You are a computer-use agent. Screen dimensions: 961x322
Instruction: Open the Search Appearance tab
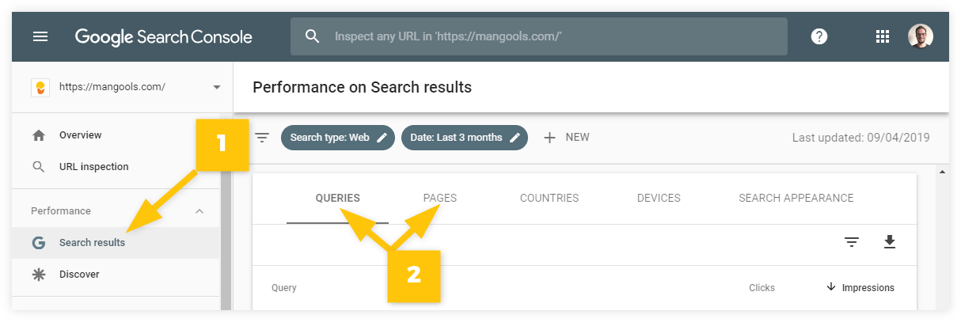(x=796, y=198)
